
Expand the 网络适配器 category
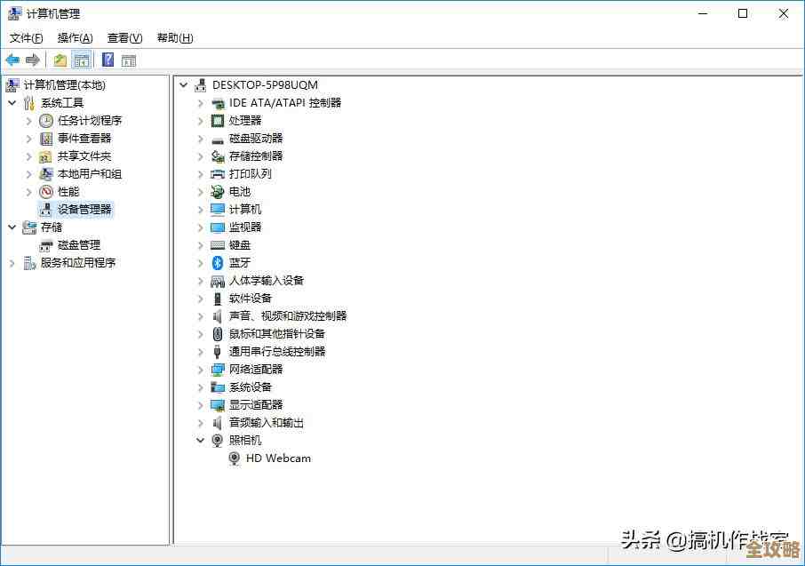pos(200,369)
